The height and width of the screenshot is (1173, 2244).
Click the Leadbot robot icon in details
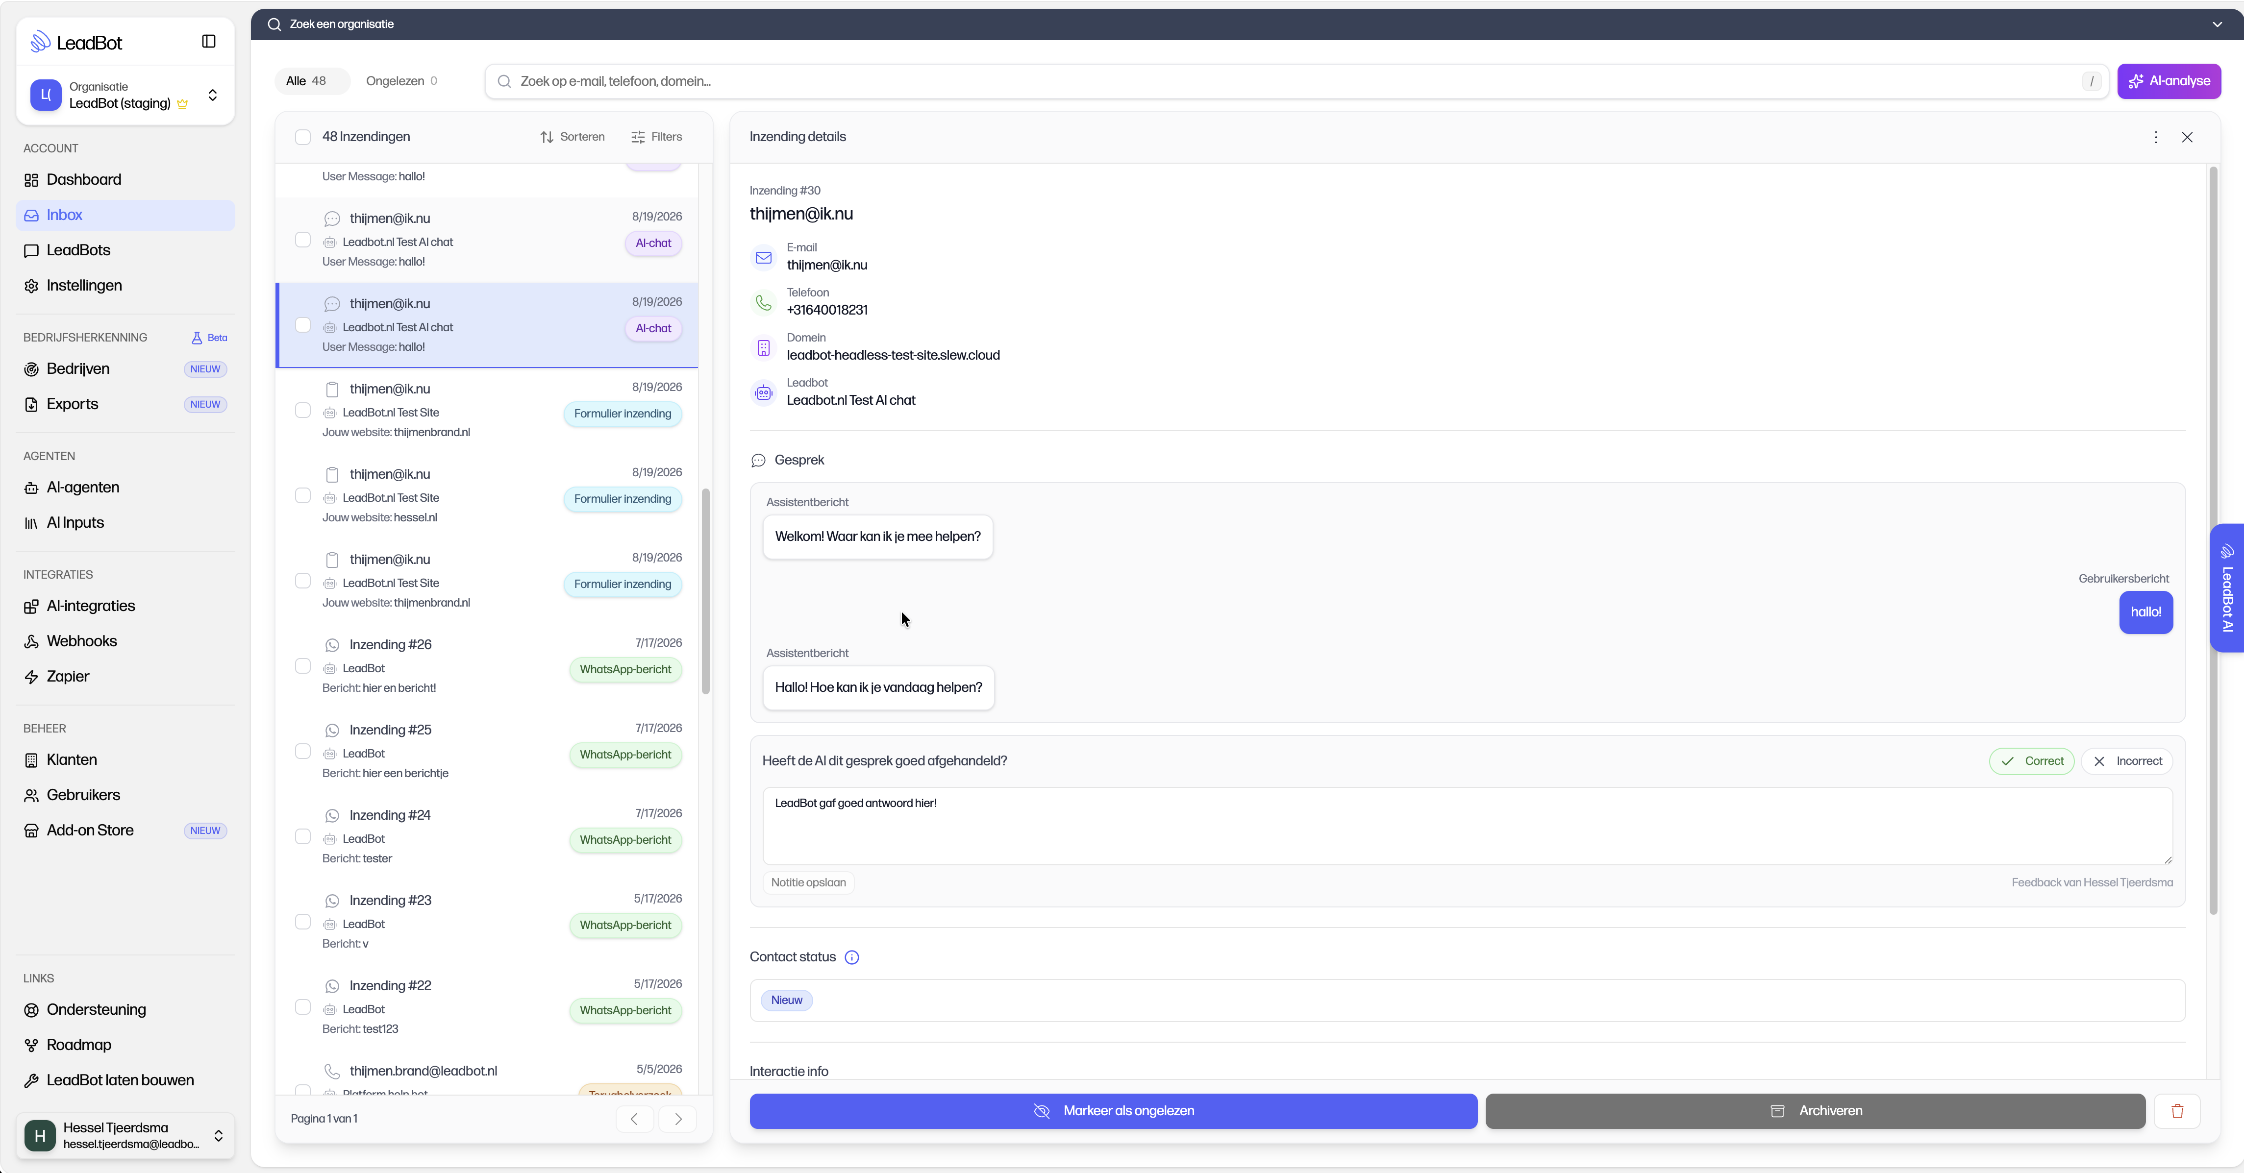click(x=763, y=393)
